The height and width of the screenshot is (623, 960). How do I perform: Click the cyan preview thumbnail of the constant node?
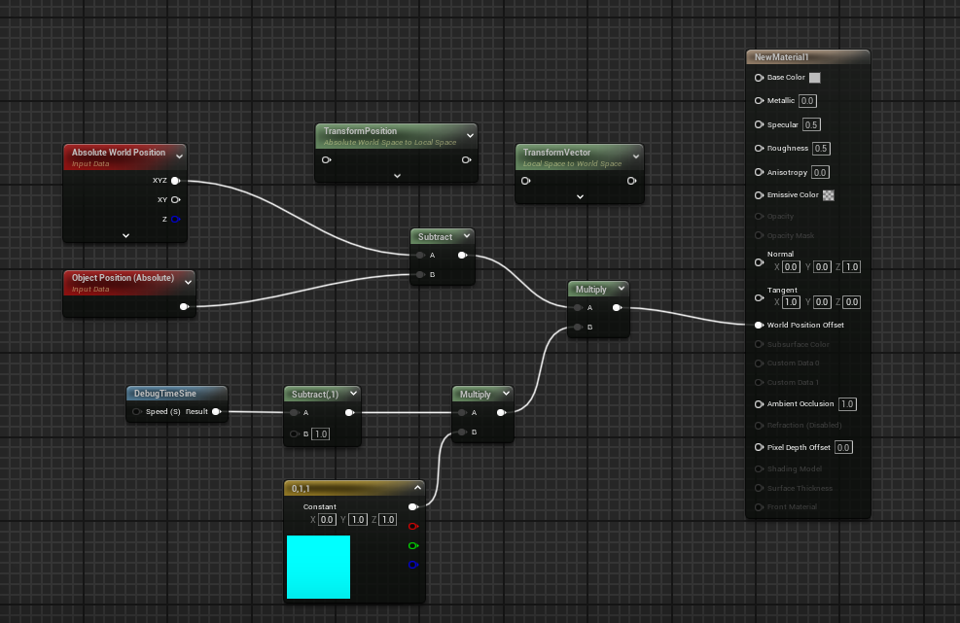coord(318,567)
